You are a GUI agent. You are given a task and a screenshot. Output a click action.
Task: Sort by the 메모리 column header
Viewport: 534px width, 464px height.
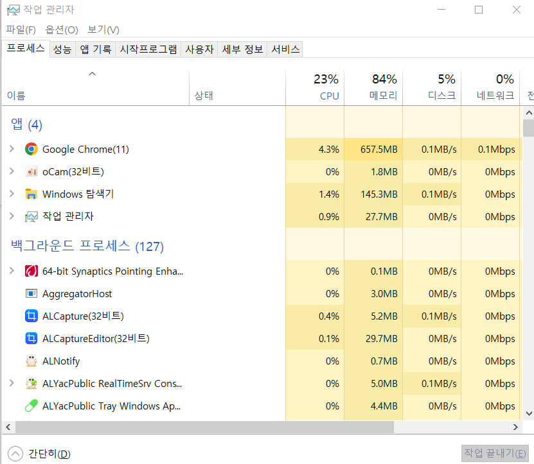pyautogui.click(x=373, y=88)
